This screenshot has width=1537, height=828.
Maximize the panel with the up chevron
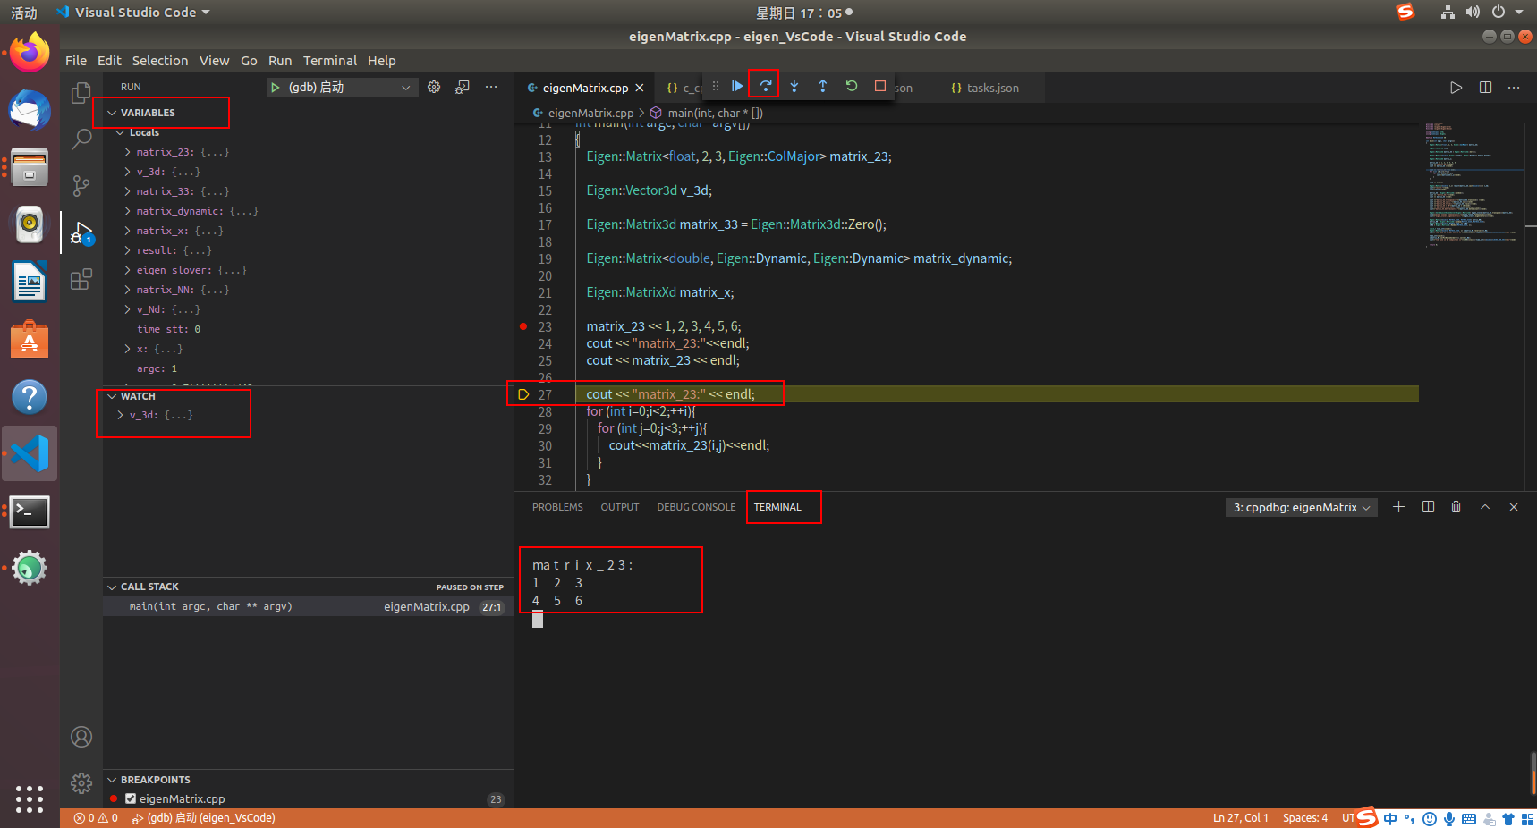click(1485, 507)
